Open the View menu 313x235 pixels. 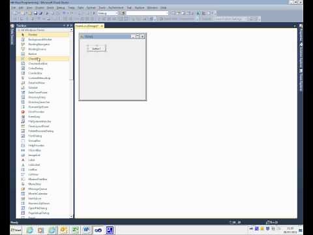coord(29,8)
